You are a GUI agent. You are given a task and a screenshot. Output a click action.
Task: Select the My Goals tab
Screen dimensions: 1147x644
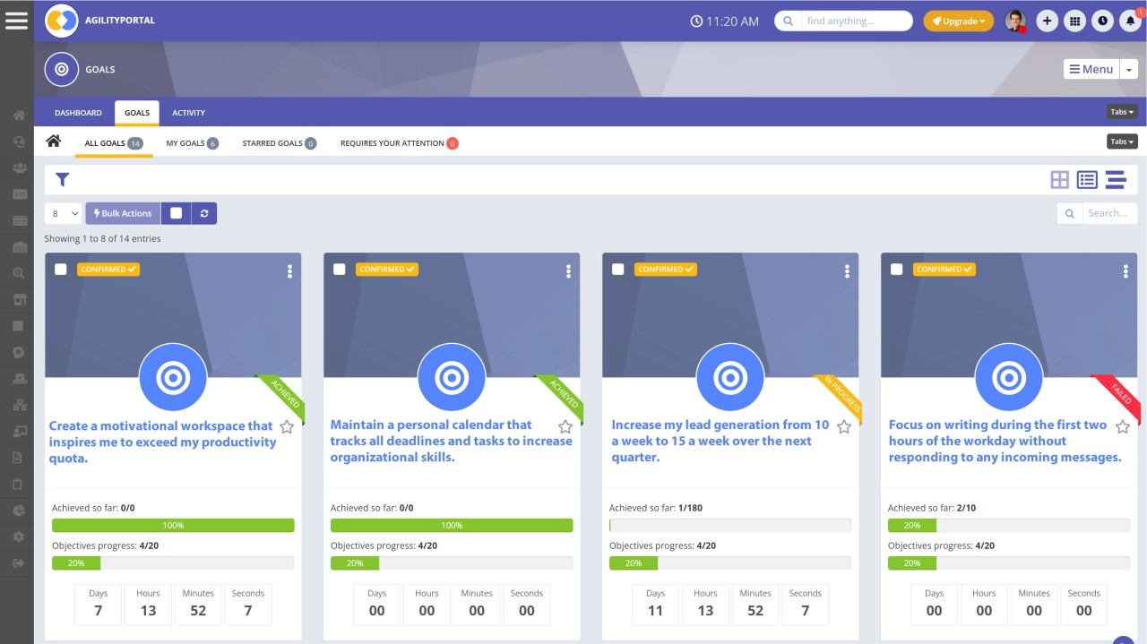click(x=185, y=143)
